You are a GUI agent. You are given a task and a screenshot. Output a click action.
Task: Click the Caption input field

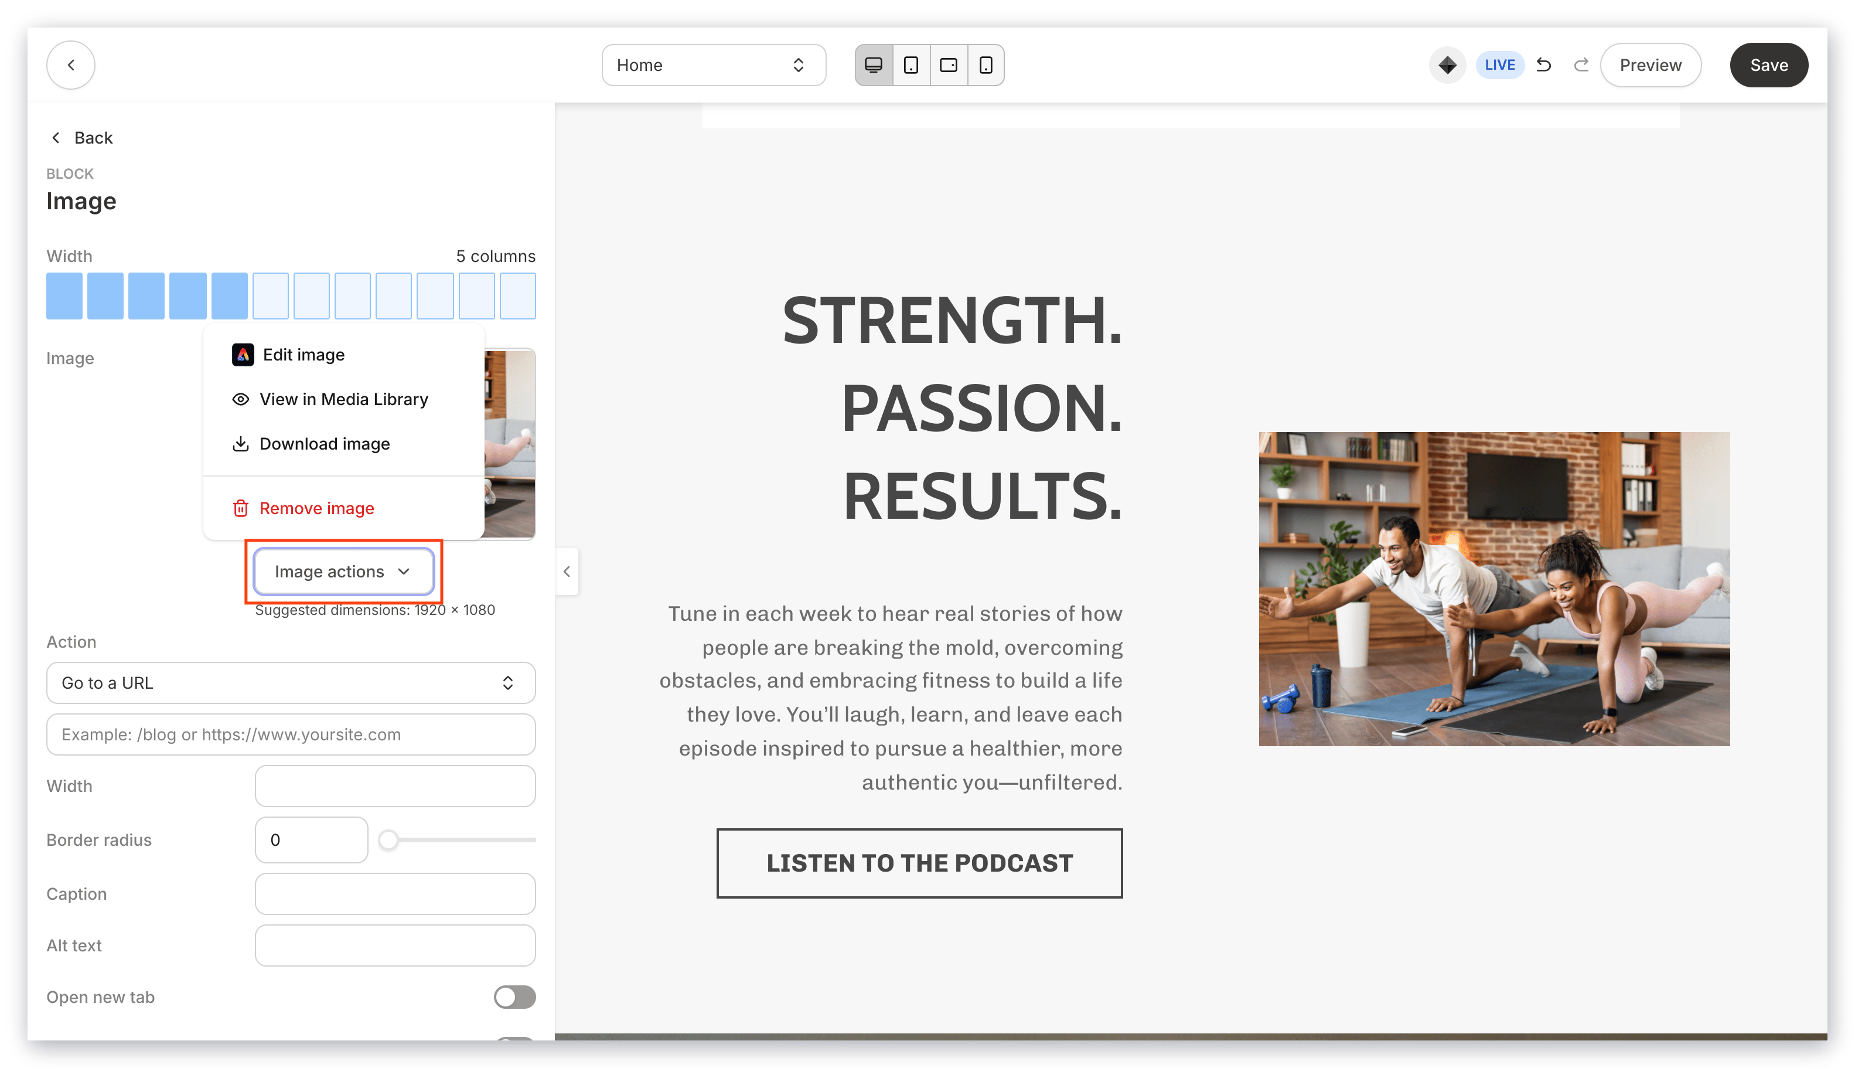coord(394,893)
